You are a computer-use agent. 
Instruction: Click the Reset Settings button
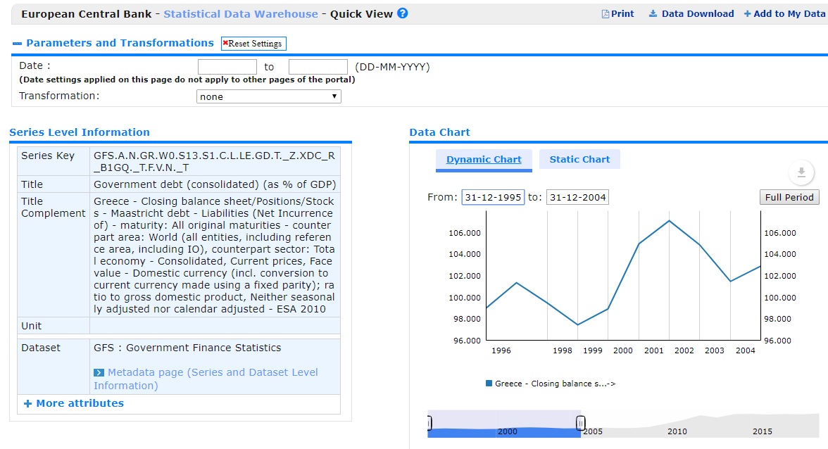253,43
